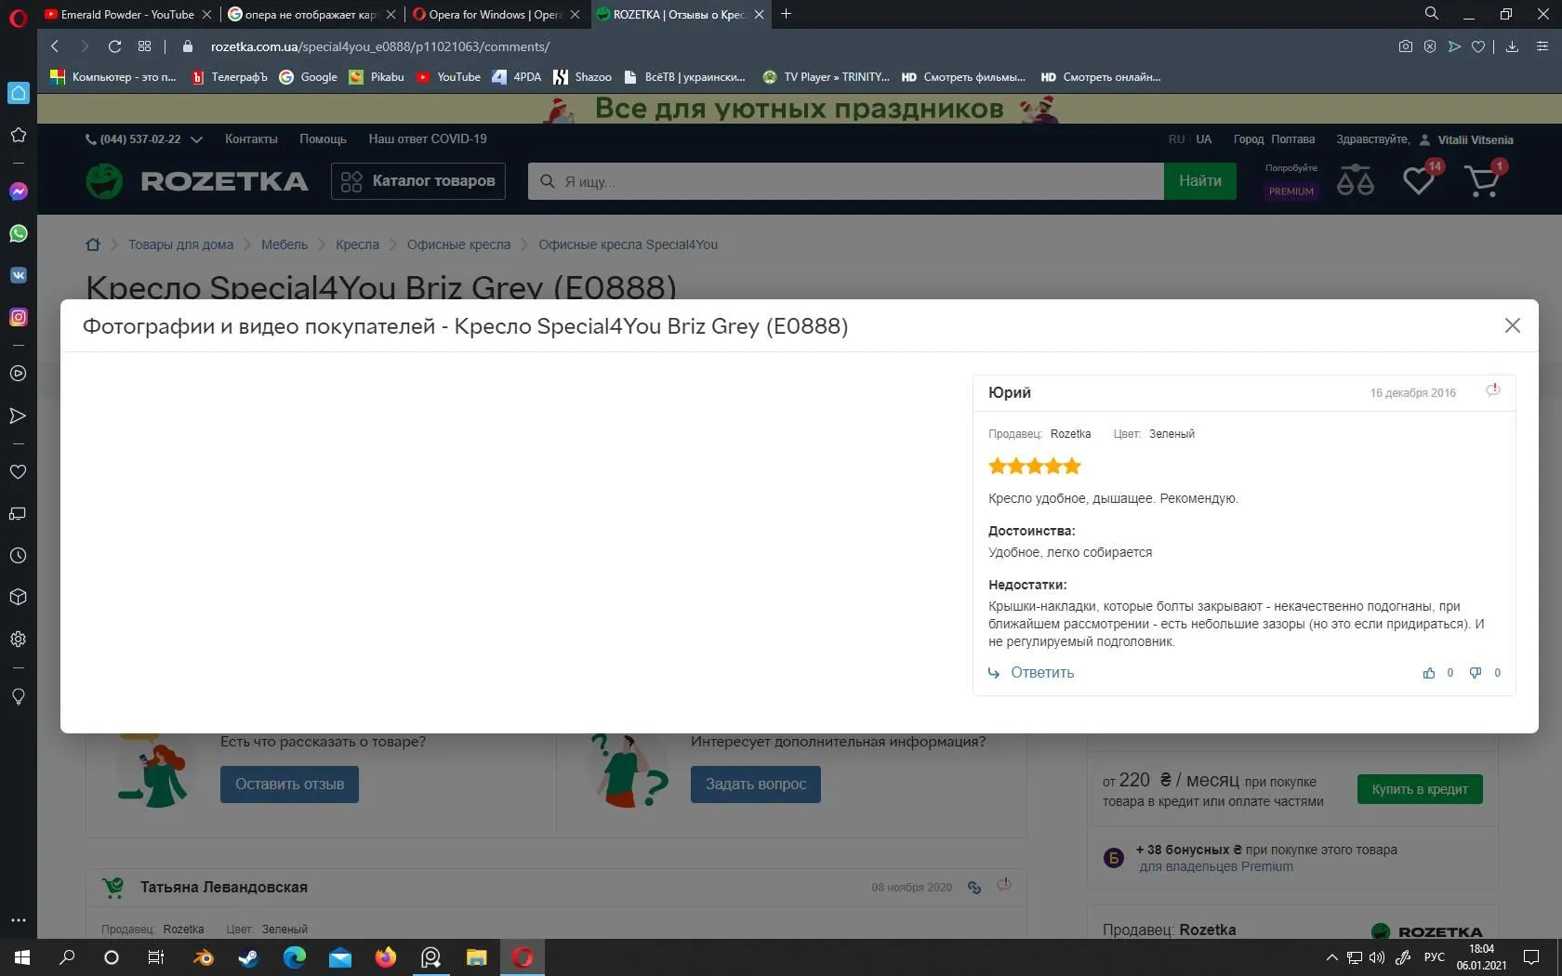1562x976 pixels.
Task: Open speed dial start page grid icon
Action: click(x=144, y=46)
